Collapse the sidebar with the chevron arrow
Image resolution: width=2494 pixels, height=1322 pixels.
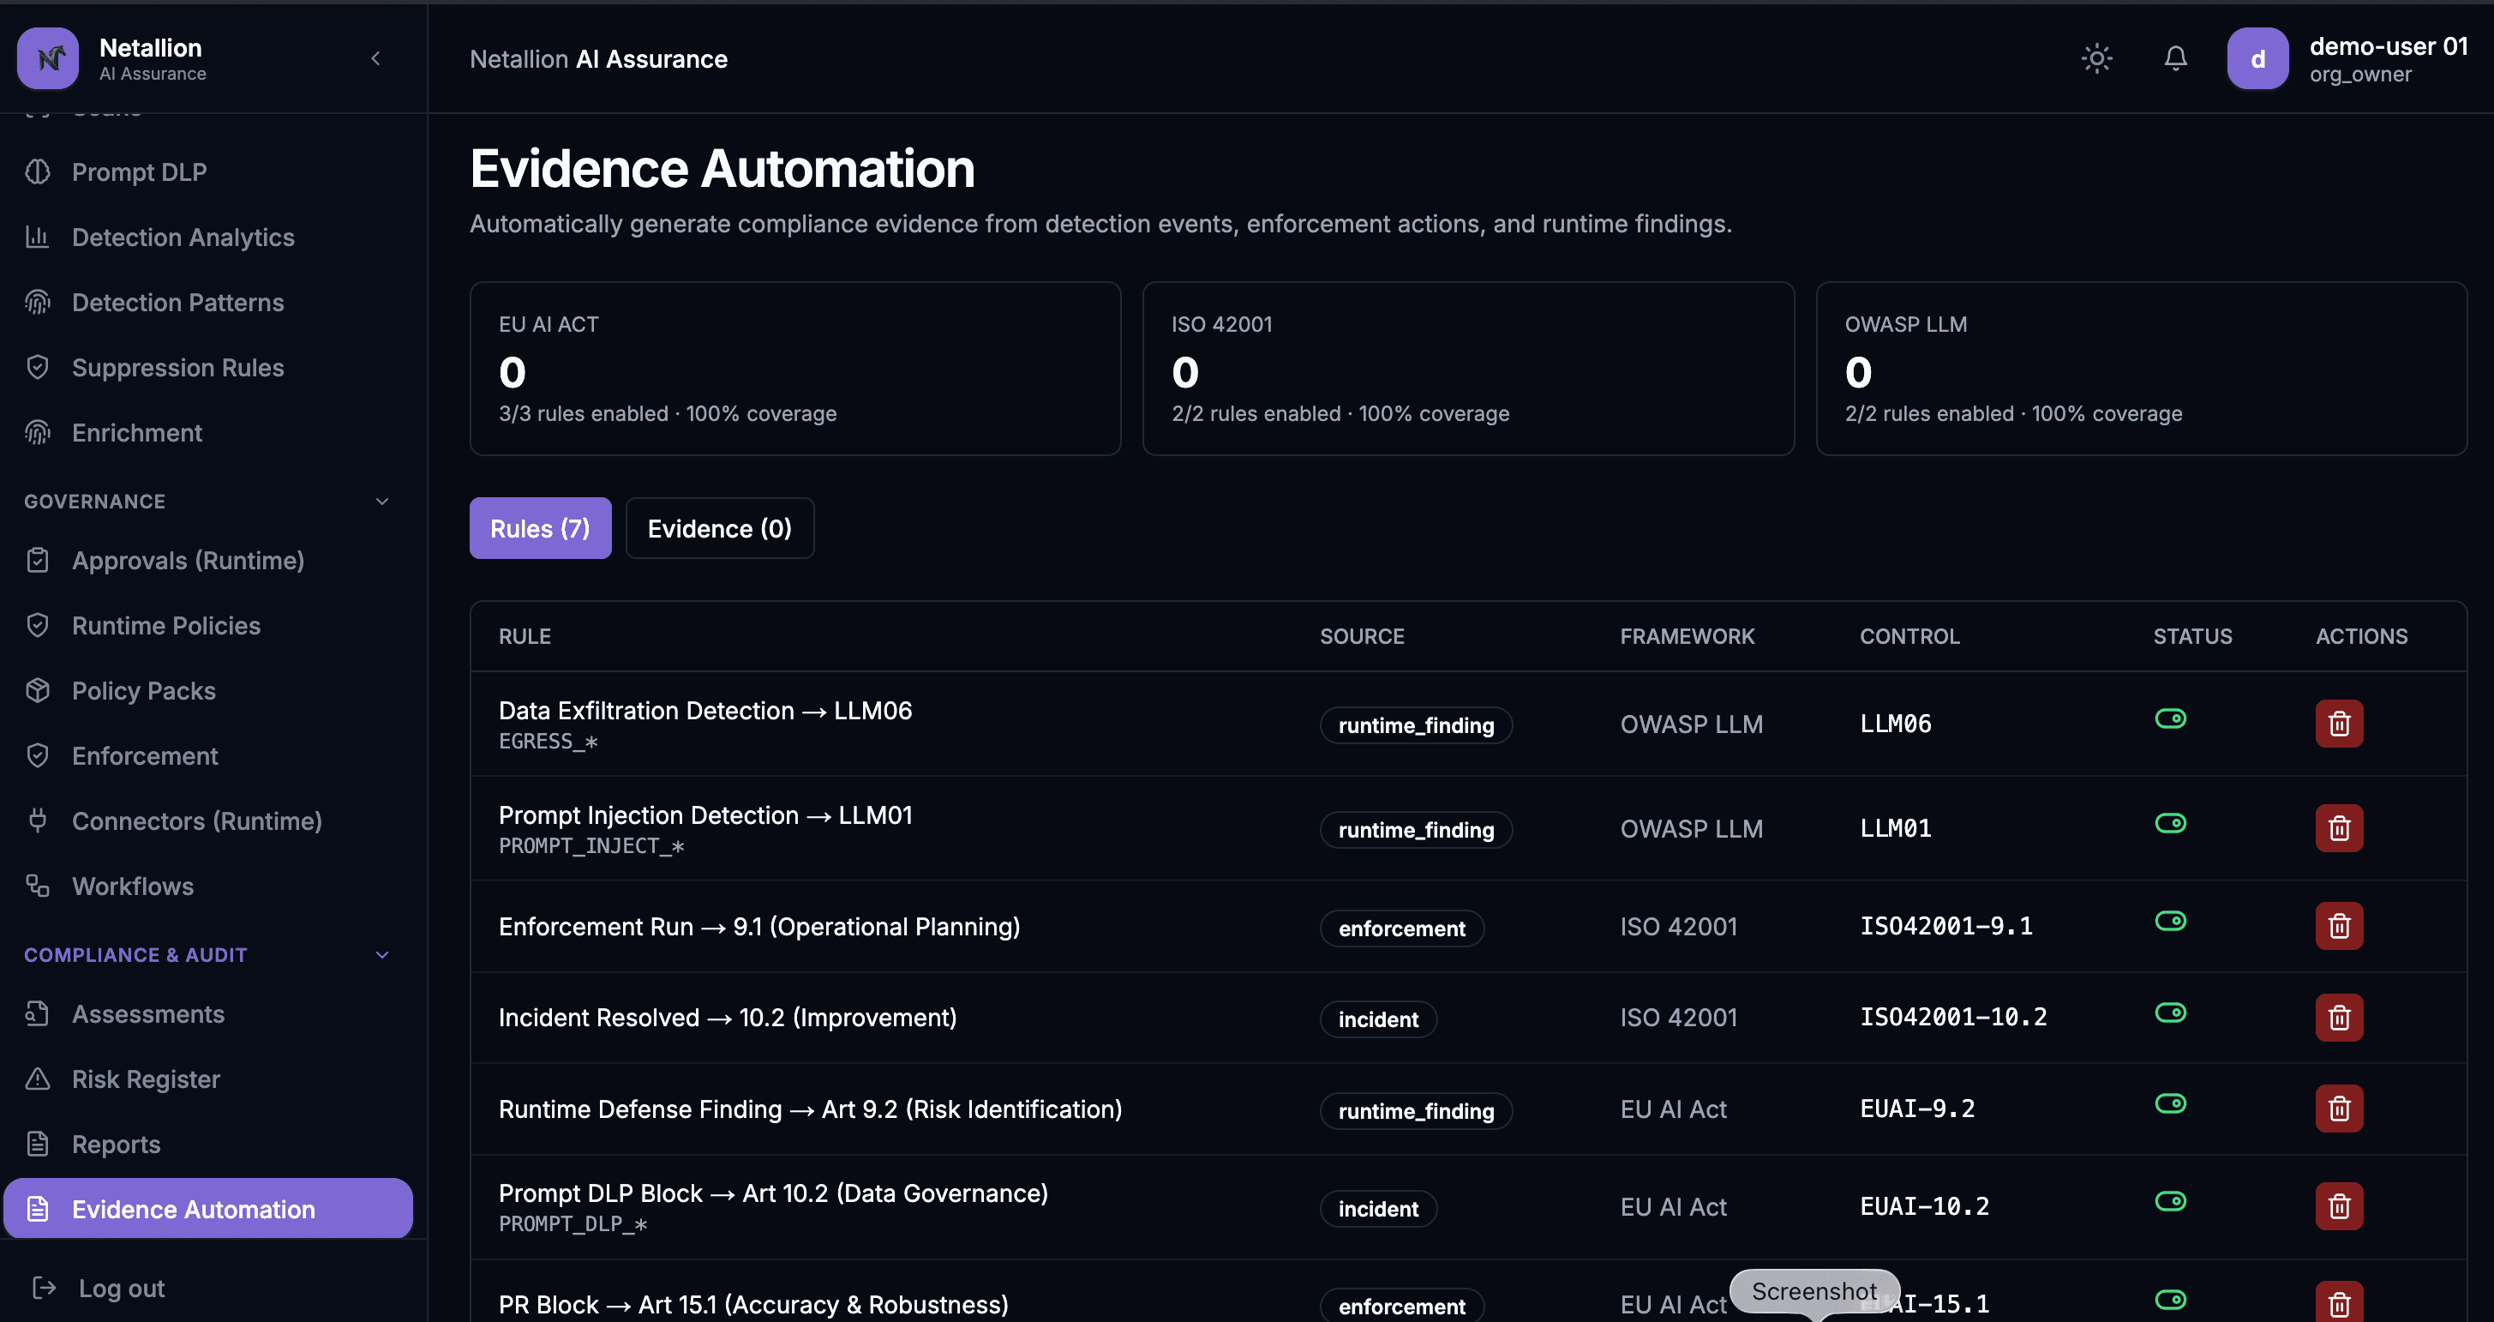(375, 58)
